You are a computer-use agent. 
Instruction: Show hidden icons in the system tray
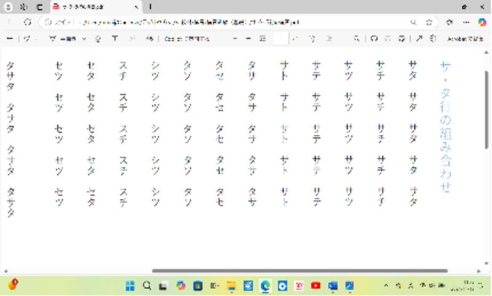386,286
